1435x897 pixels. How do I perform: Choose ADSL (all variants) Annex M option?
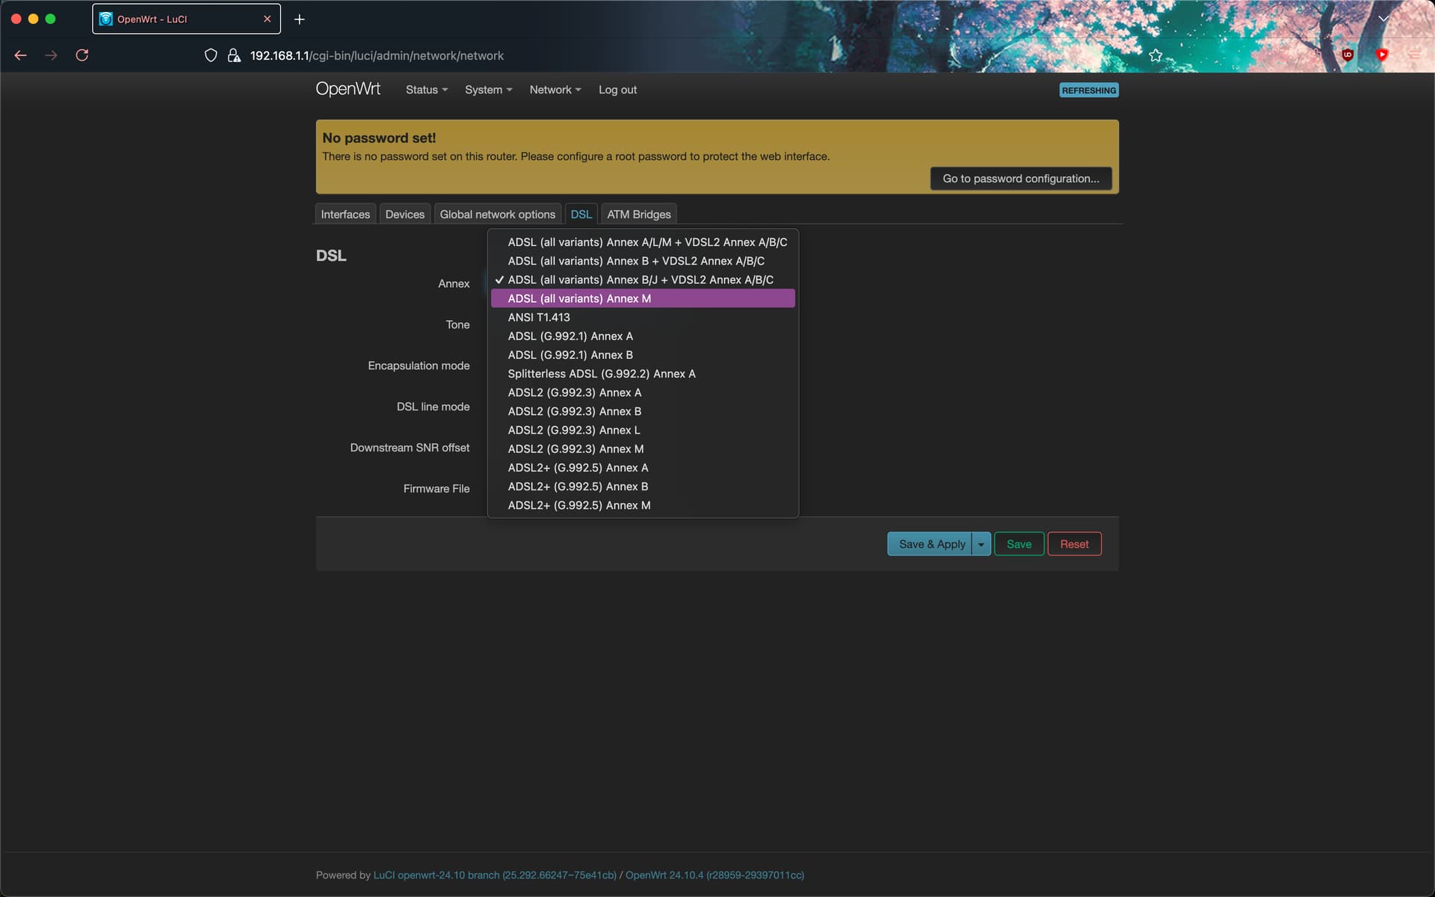(579, 298)
